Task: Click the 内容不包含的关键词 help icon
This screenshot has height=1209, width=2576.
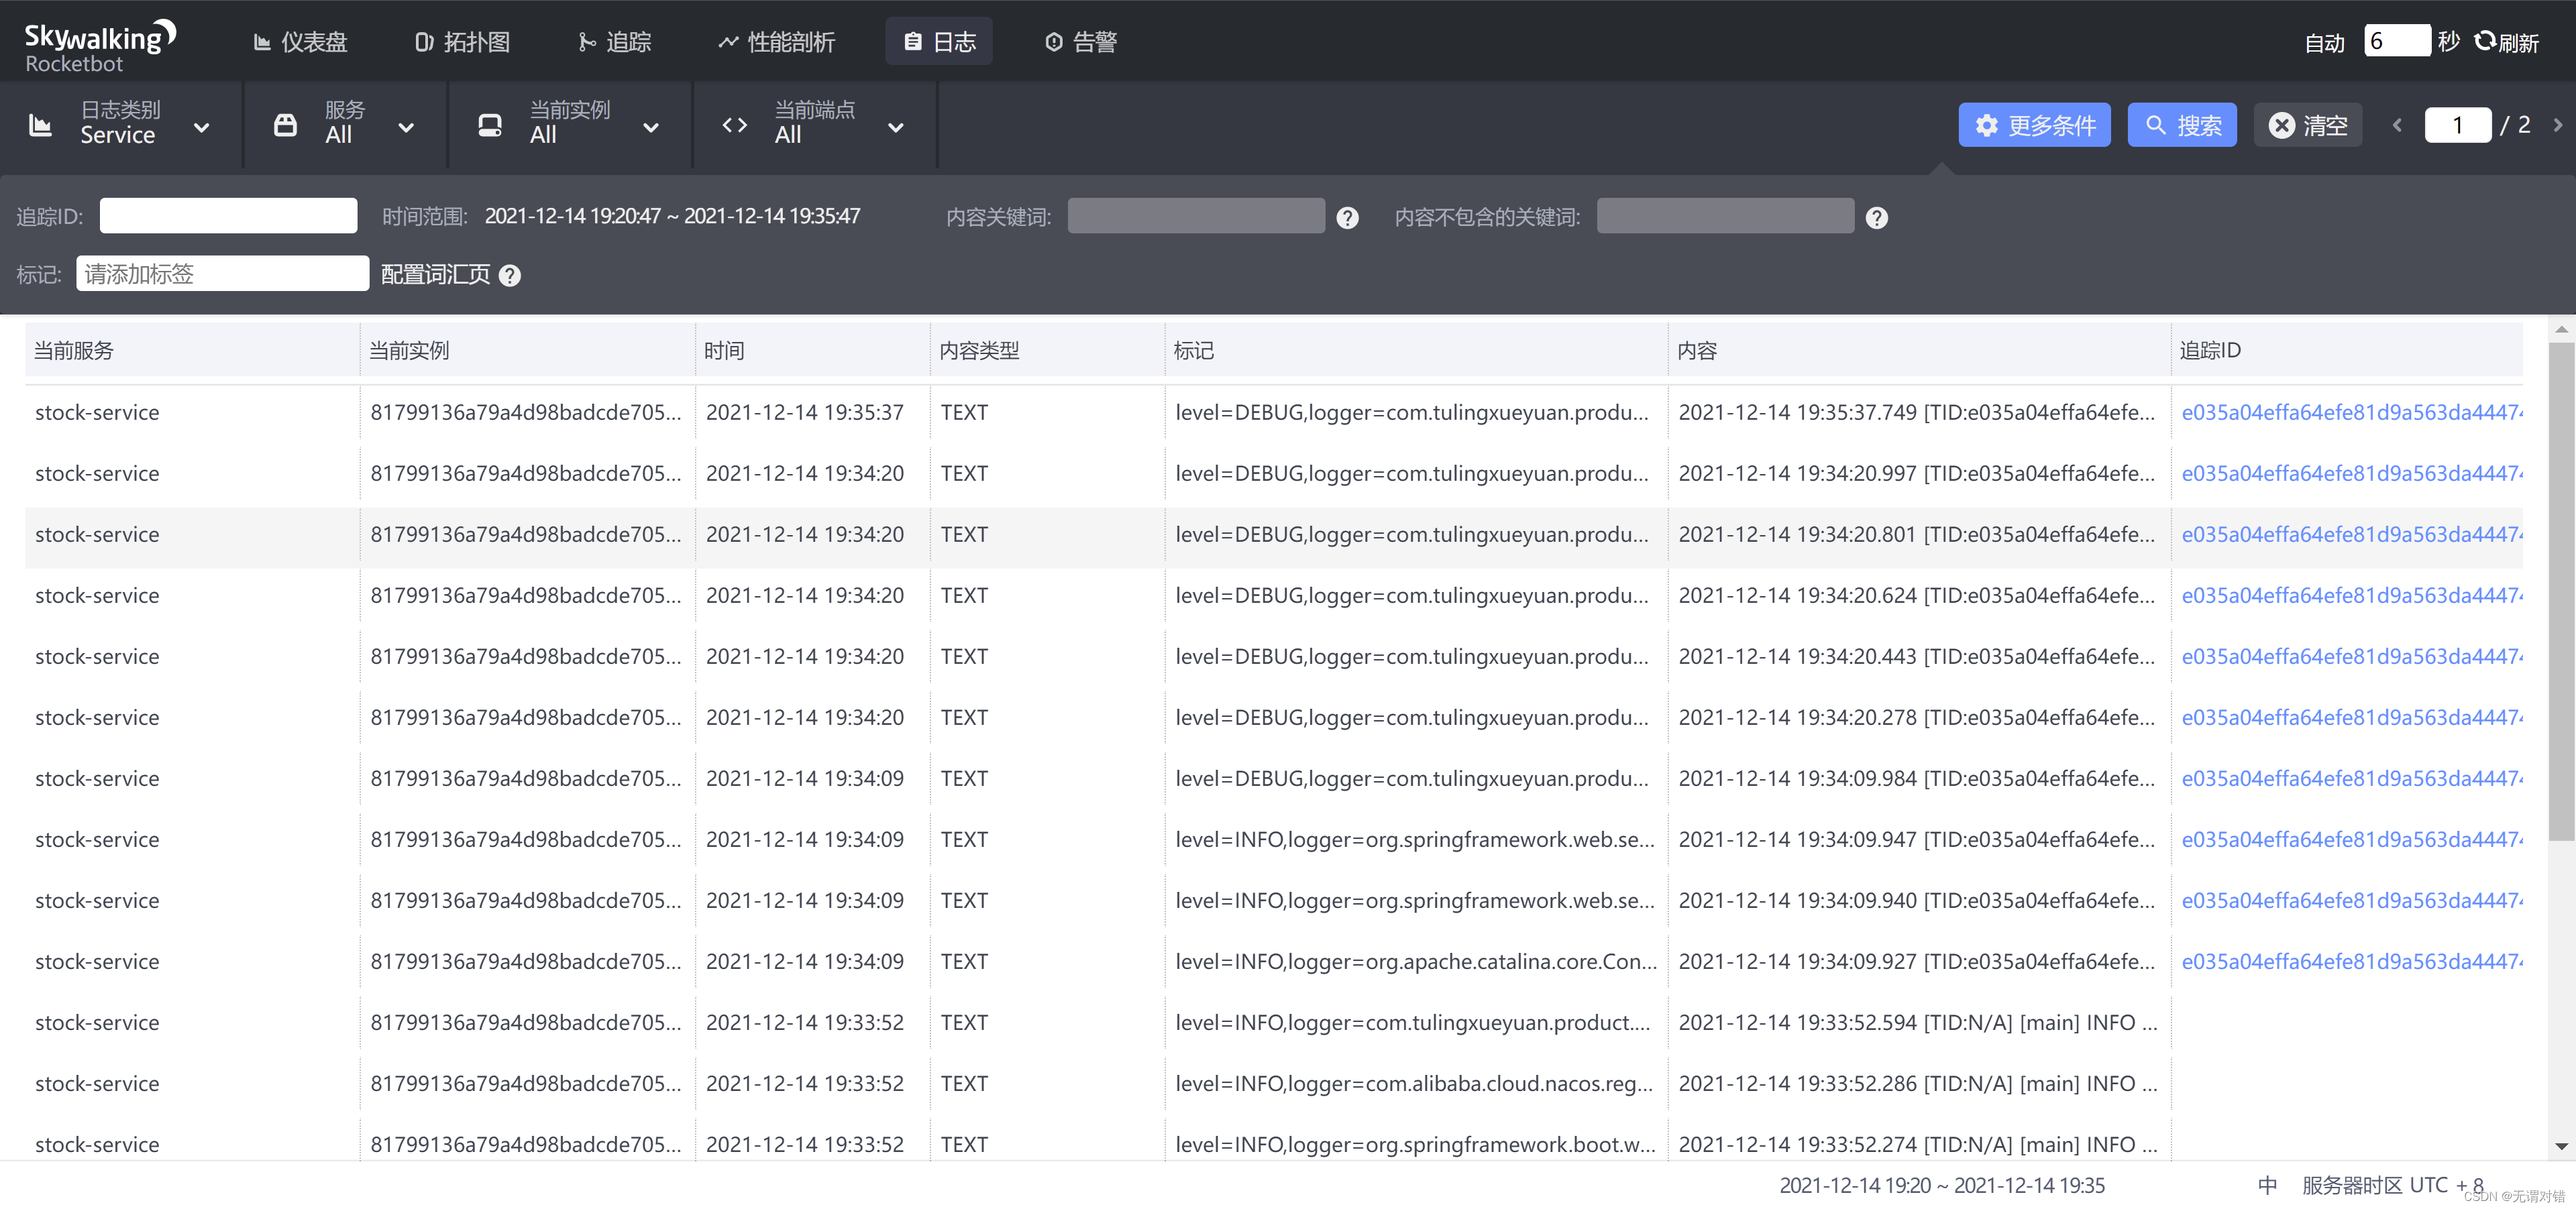Action: 1877,218
